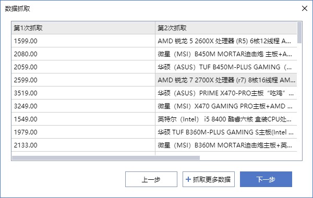
Task: Select the cell 1549.00
Action: point(83,119)
